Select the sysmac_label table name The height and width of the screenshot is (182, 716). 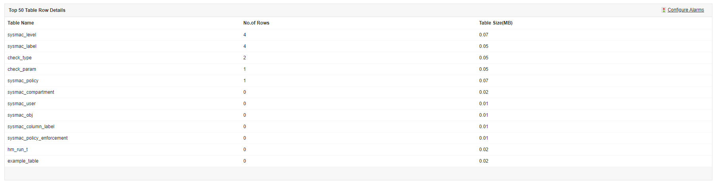[22, 46]
